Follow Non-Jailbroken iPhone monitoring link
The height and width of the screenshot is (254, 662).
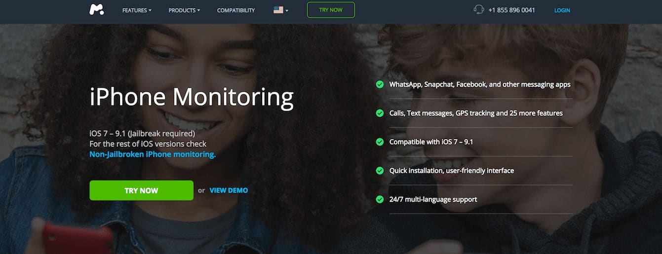click(153, 154)
